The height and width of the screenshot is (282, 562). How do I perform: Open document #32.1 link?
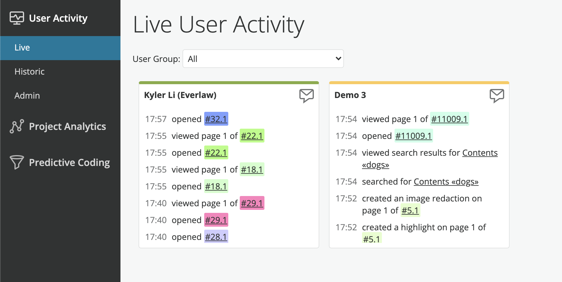pos(216,119)
